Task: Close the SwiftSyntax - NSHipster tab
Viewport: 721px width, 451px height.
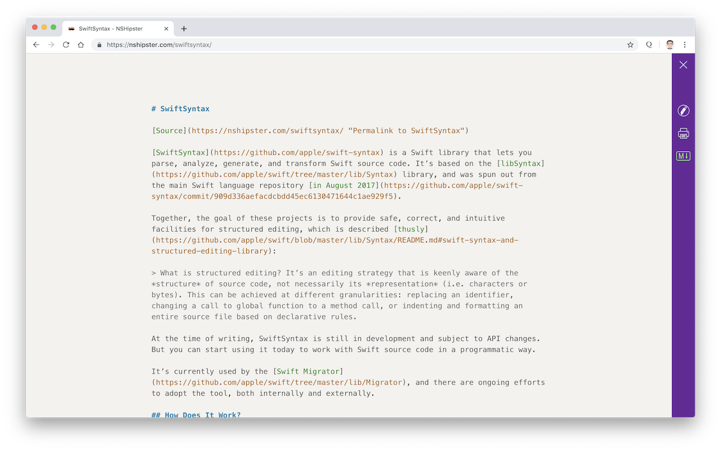Action: pos(166,28)
